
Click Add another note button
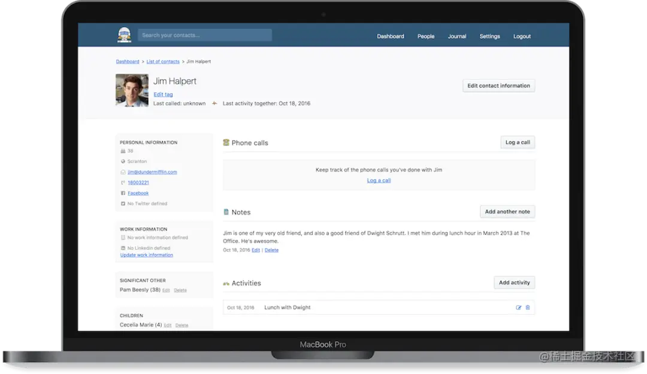pos(507,212)
